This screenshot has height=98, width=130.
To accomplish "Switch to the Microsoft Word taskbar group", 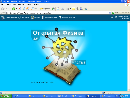I will click(x=64, y=96).
